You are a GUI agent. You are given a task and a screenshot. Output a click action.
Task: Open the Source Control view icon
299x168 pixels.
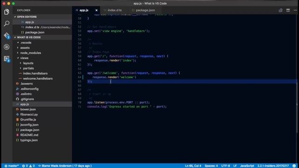[x=7, y=35]
